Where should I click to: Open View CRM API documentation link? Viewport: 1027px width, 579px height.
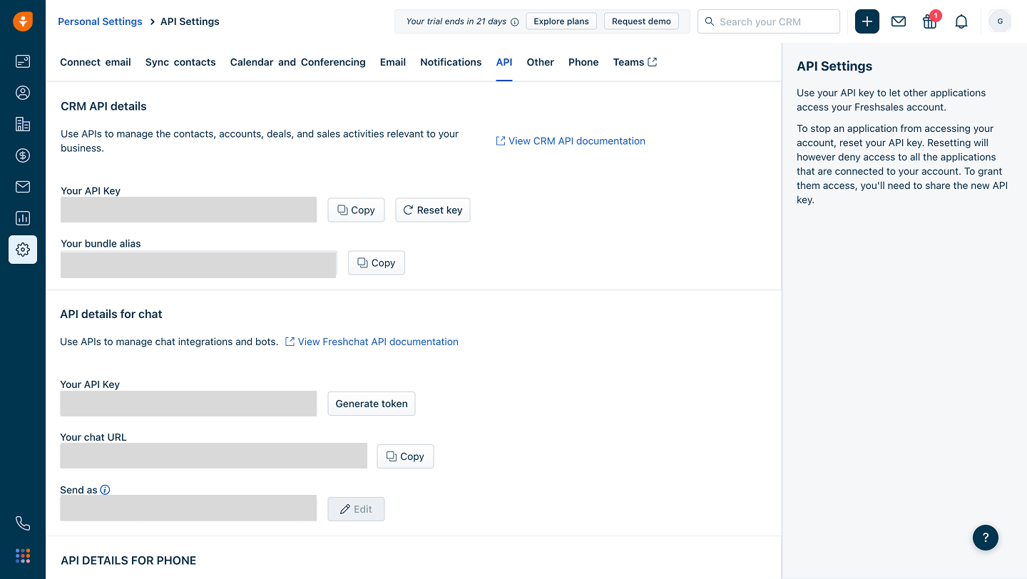click(x=571, y=141)
